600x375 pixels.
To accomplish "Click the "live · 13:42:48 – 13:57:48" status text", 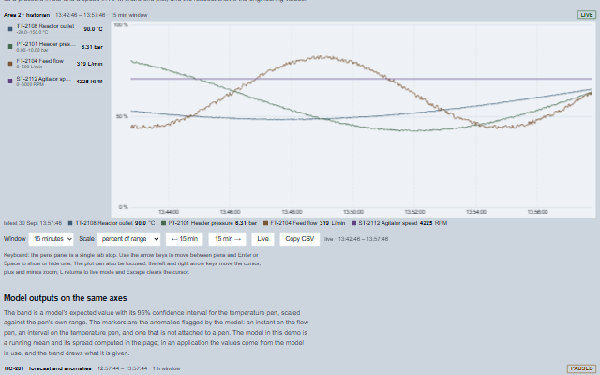I will (x=356, y=239).
